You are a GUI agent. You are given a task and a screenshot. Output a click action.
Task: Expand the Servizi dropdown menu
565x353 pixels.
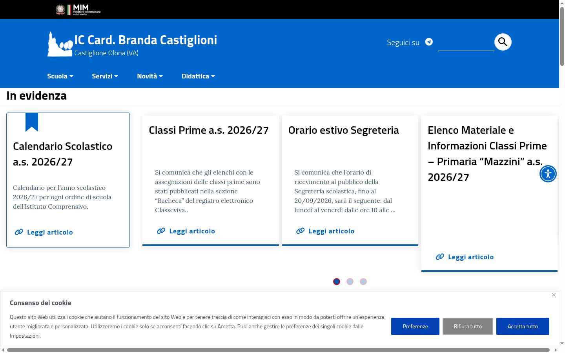[x=105, y=76]
